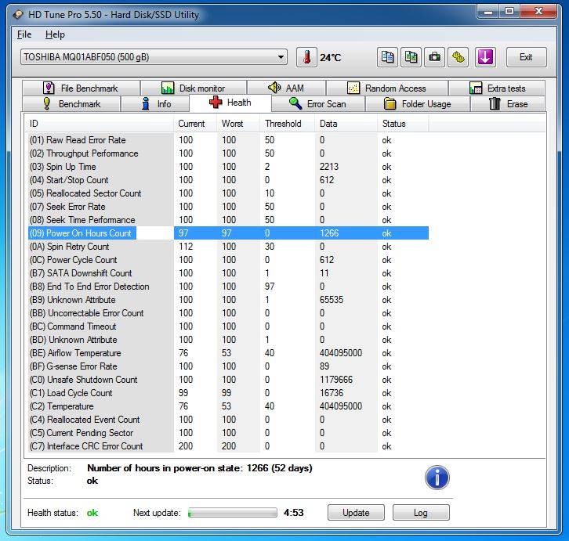
Task: Open the File menu
Action: tap(24, 34)
